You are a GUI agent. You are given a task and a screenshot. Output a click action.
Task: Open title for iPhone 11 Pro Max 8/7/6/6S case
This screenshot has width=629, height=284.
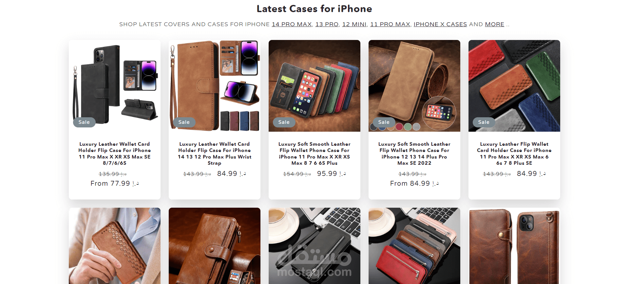point(115,153)
